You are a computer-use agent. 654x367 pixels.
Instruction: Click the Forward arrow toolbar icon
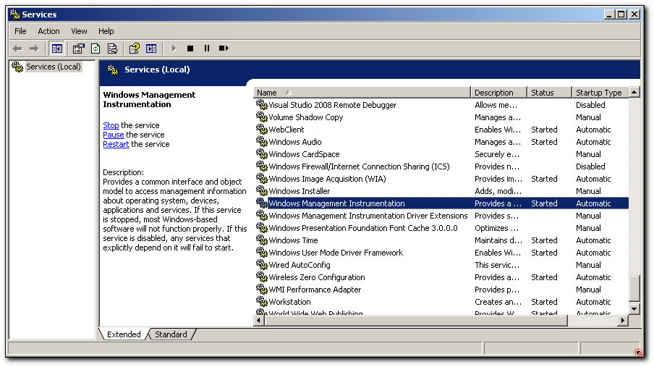(x=34, y=48)
